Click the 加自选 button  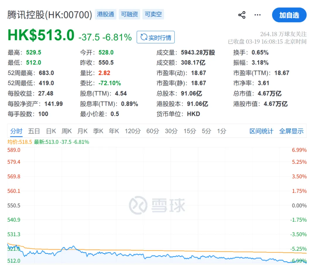pyautogui.click(x=289, y=15)
